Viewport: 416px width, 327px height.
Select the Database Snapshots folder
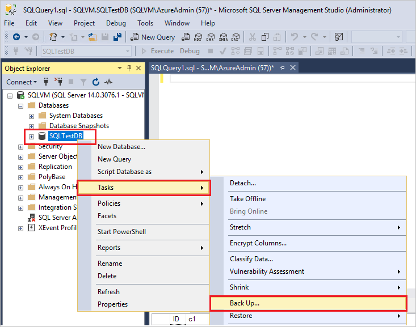coord(79,126)
